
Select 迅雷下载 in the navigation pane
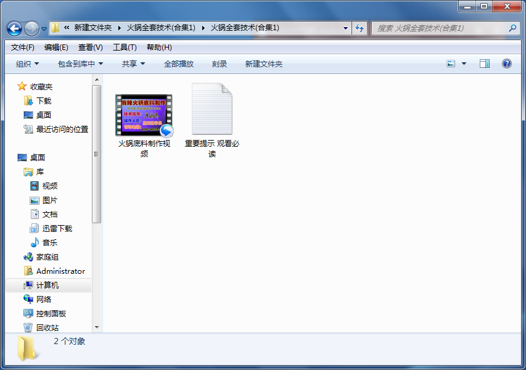click(x=57, y=228)
